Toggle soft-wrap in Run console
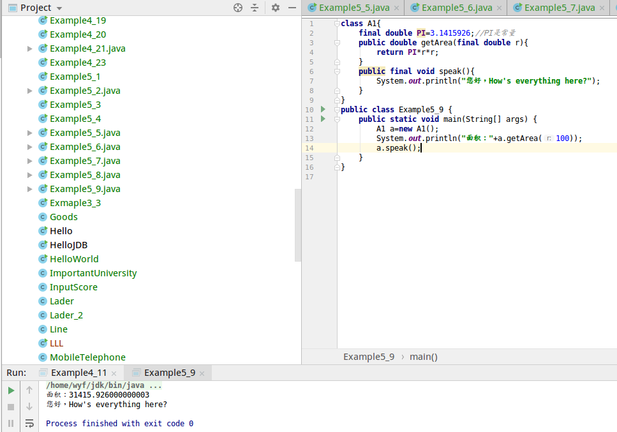Viewport: 617px width, 432px height. pos(29,423)
